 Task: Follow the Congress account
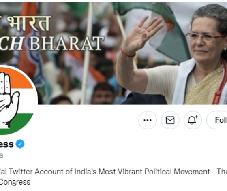click(217, 120)
